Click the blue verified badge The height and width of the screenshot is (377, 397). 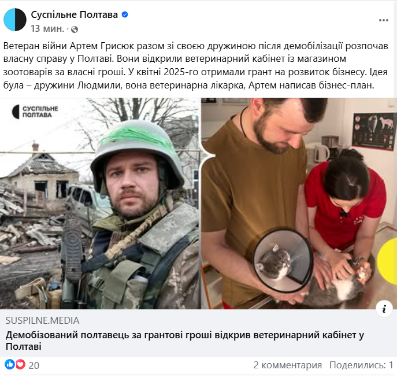(x=125, y=14)
